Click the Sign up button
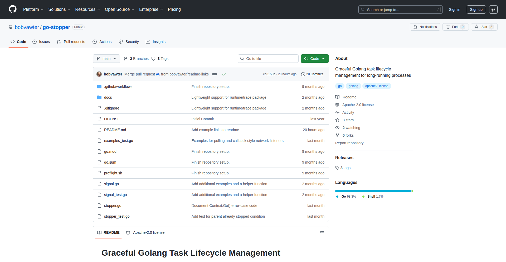 (476, 9)
